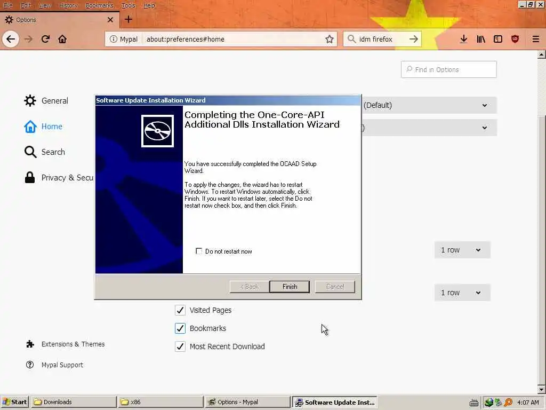Click the on-screen keyboard tray icon
Image resolution: width=546 pixels, height=410 pixels.
pyautogui.click(x=473, y=403)
